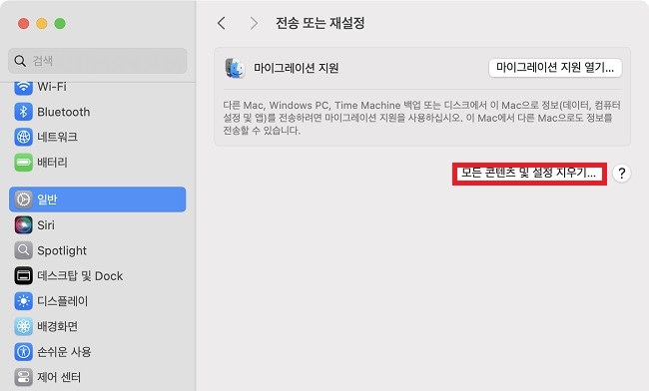Select the Bluetooth icon in sidebar

point(23,112)
